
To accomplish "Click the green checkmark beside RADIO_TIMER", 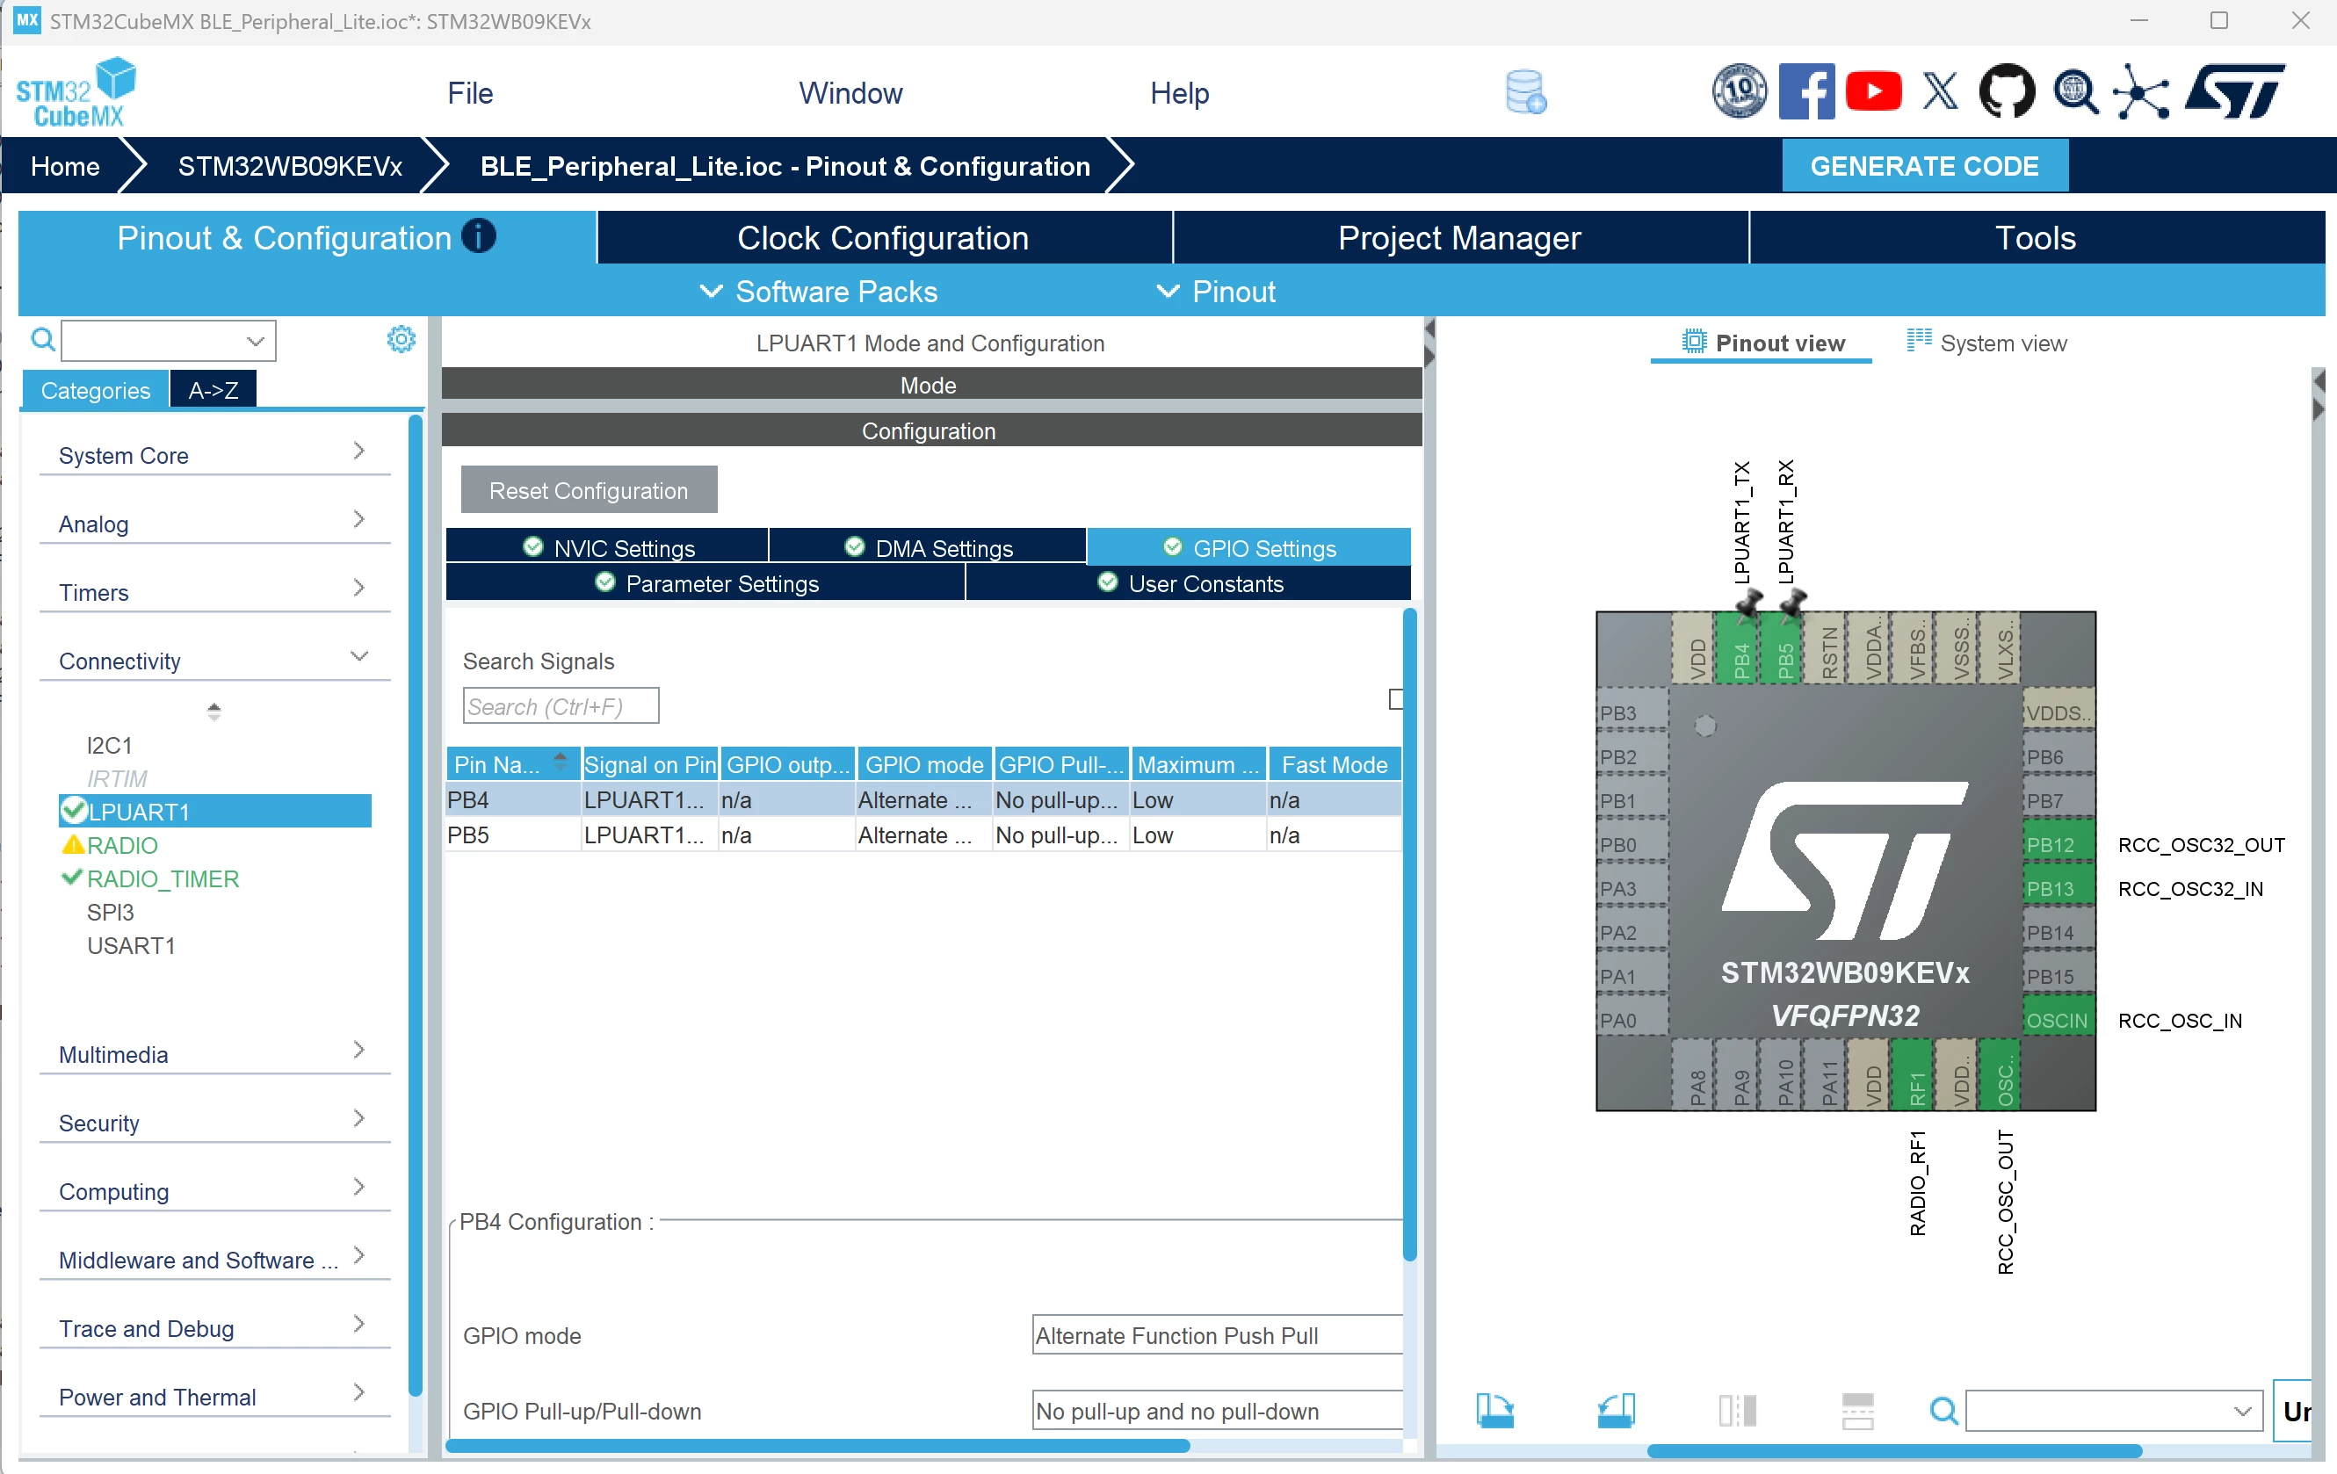I will pos(72,878).
